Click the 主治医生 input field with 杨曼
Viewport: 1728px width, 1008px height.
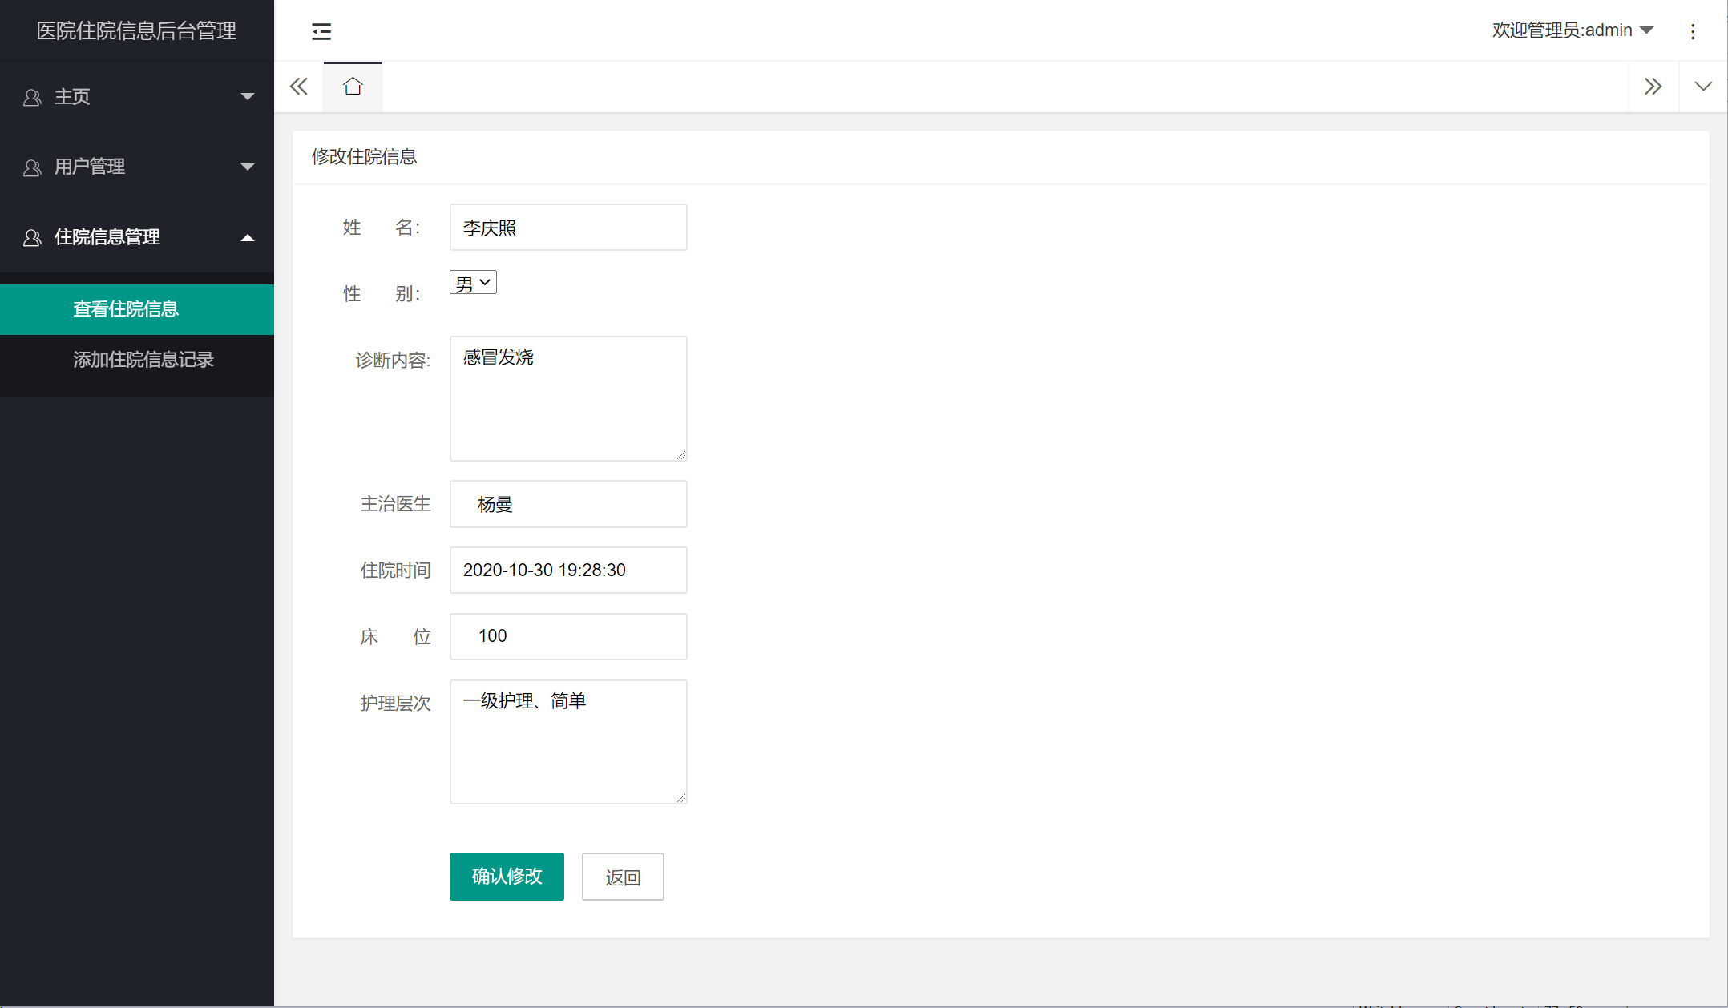[x=568, y=504]
